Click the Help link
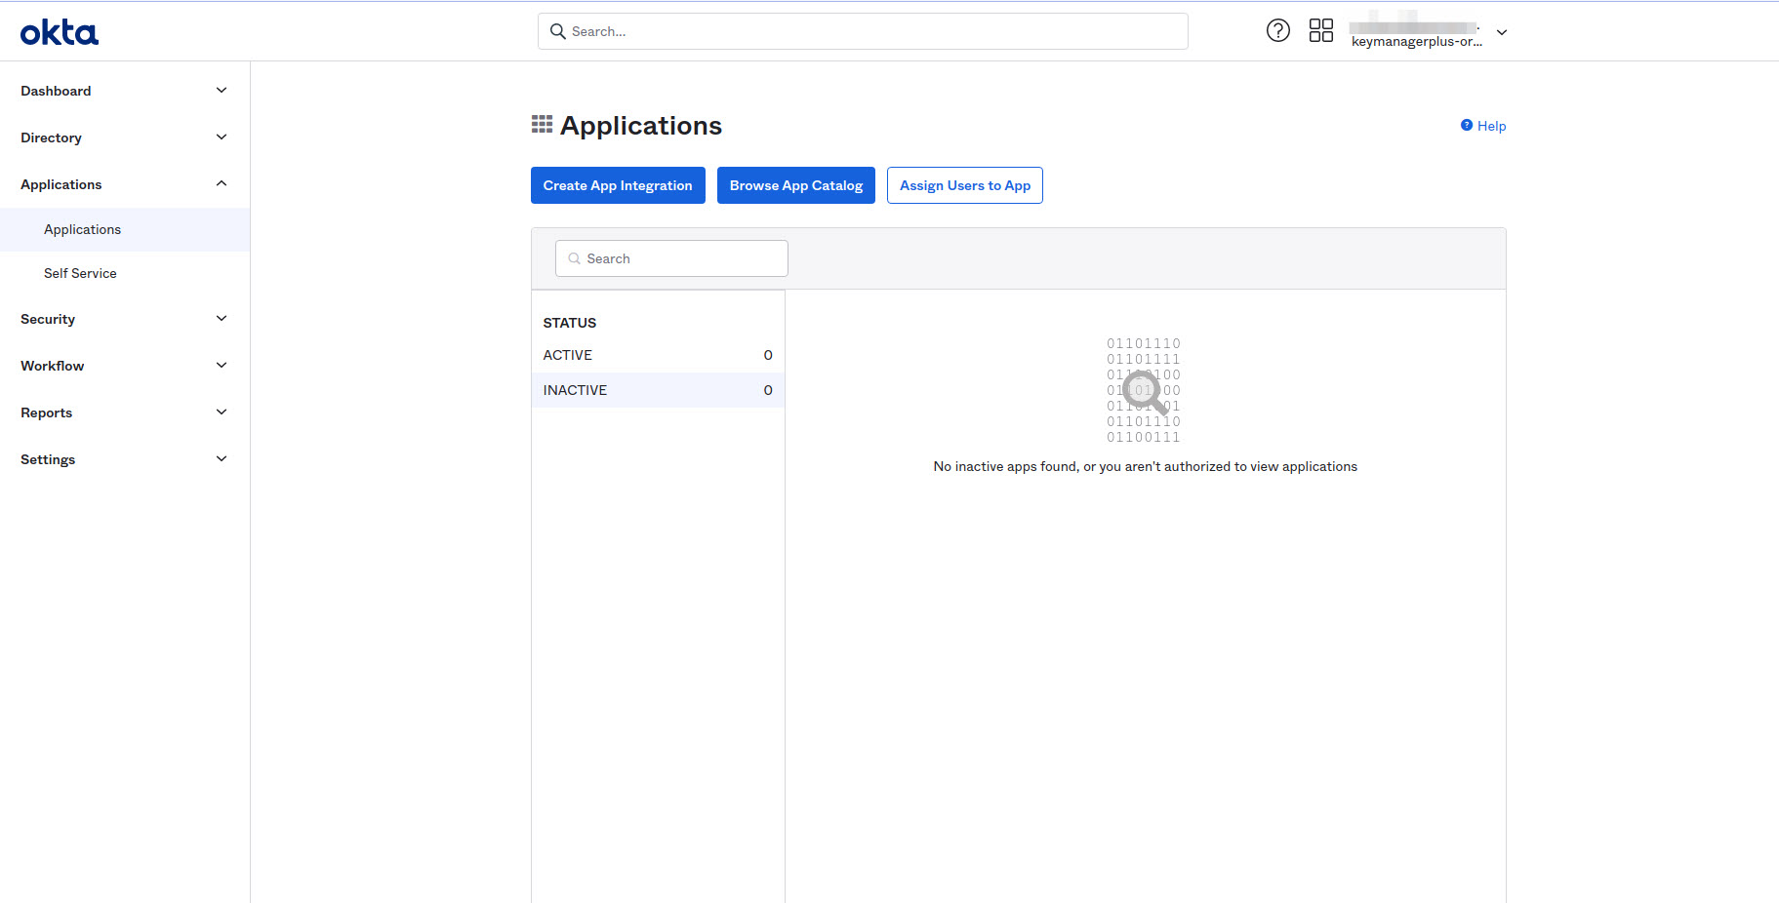The width and height of the screenshot is (1779, 903). [x=1491, y=125]
